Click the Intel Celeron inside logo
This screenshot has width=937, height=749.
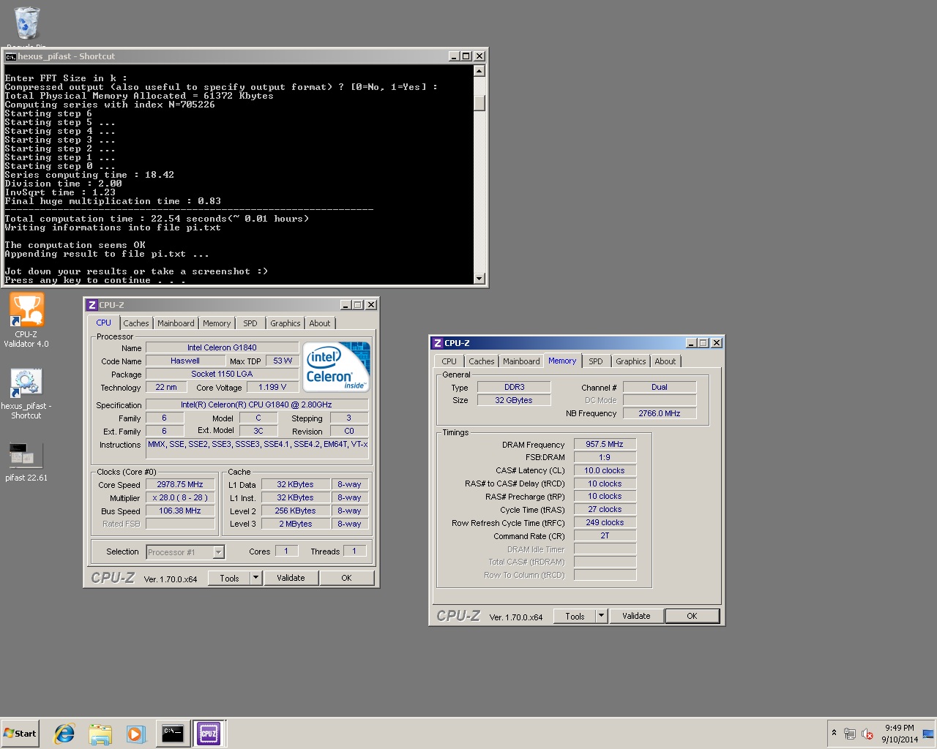(x=337, y=366)
